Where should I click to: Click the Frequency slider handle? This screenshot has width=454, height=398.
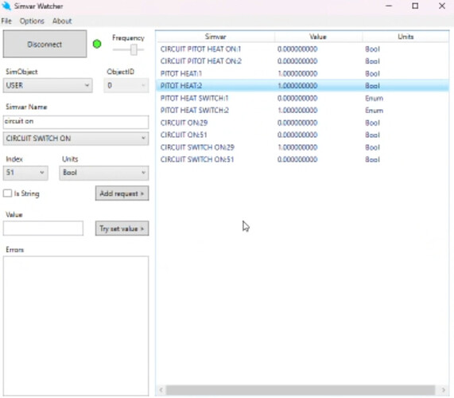[134, 49]
